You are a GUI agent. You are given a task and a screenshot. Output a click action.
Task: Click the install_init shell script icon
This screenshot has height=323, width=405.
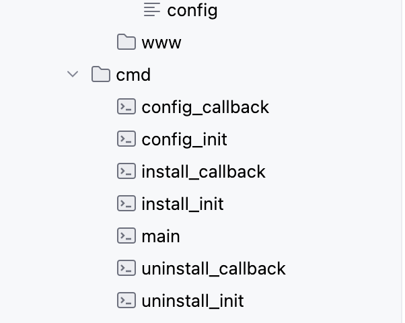point(126,204)
